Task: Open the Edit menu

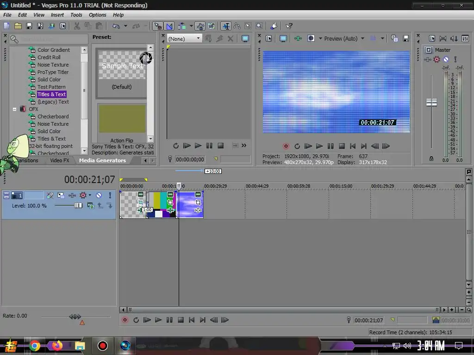Action: [x=22, y=15]
